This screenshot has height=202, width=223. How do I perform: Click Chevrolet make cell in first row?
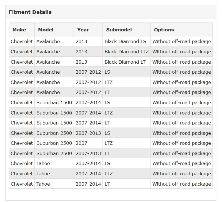(22, 41)
